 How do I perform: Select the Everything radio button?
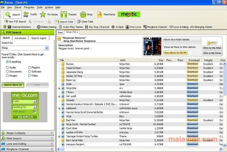[7, 62]
